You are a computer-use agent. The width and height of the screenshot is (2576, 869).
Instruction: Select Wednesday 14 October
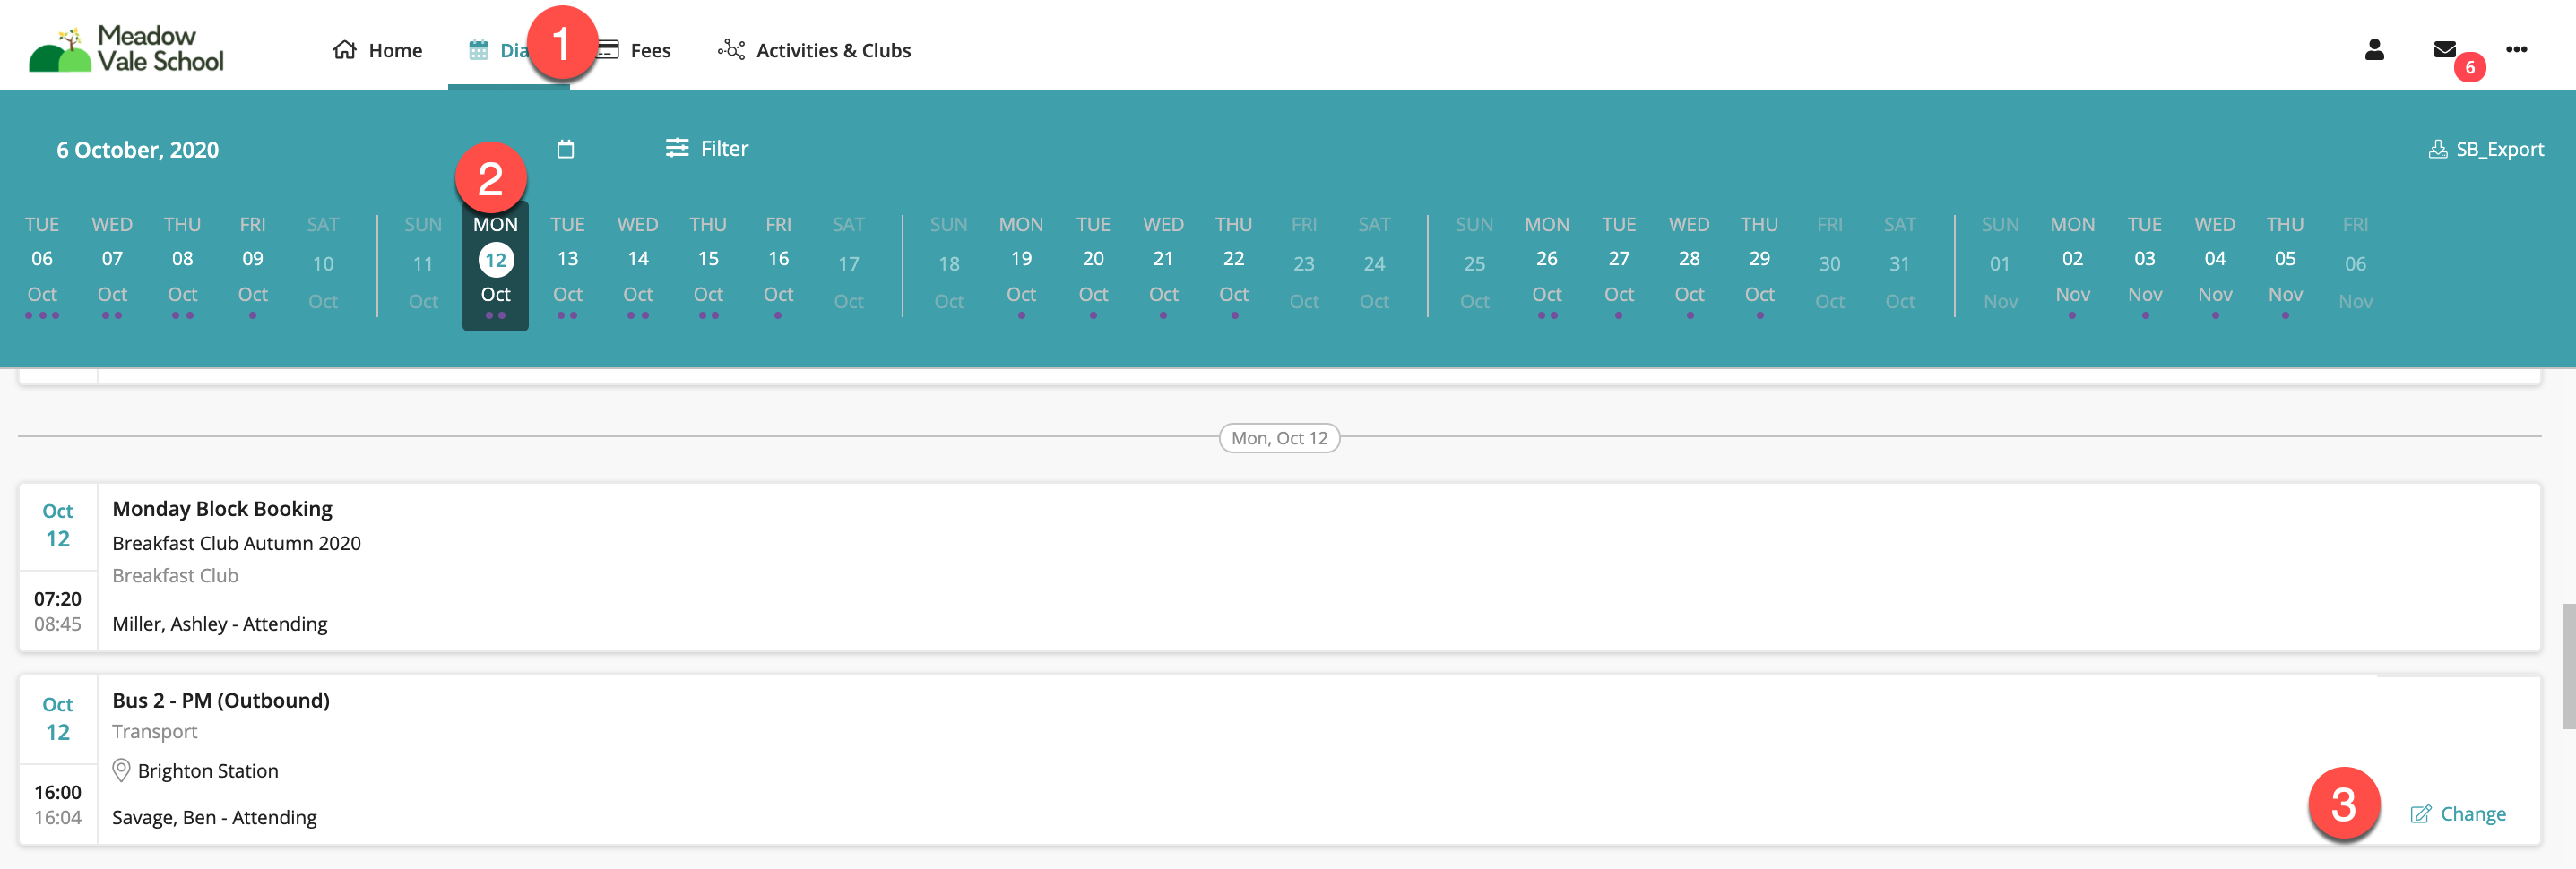tap(638, 265)
